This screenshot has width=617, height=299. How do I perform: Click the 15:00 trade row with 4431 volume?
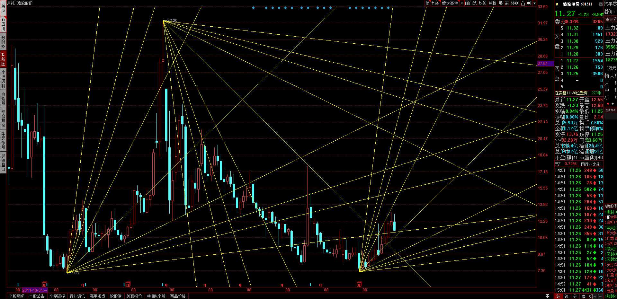pos(579,290)
